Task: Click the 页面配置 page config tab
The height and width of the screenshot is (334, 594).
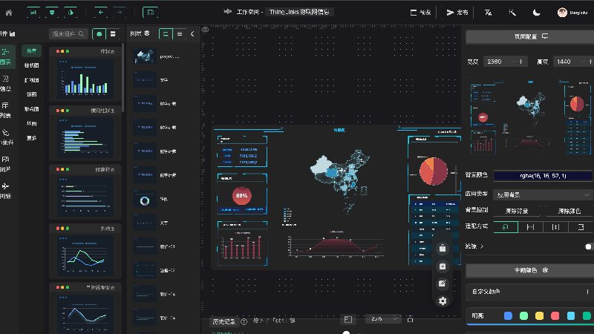Action: click(x=530, y=36)
